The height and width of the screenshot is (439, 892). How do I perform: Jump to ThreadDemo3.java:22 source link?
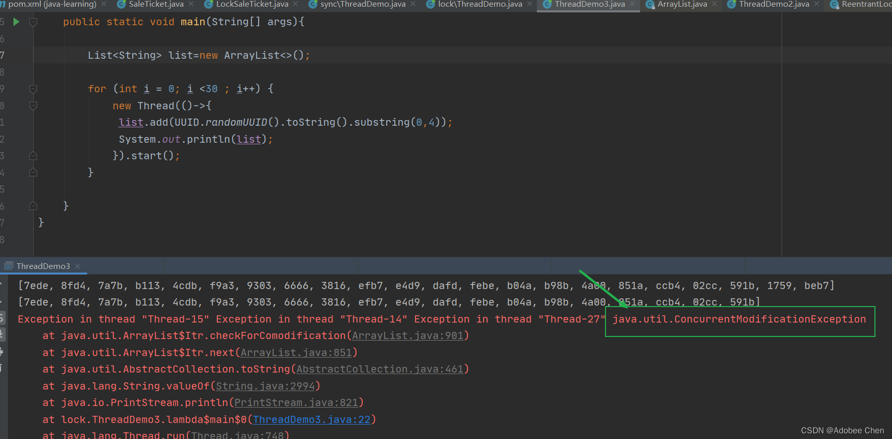click(312, 420)
